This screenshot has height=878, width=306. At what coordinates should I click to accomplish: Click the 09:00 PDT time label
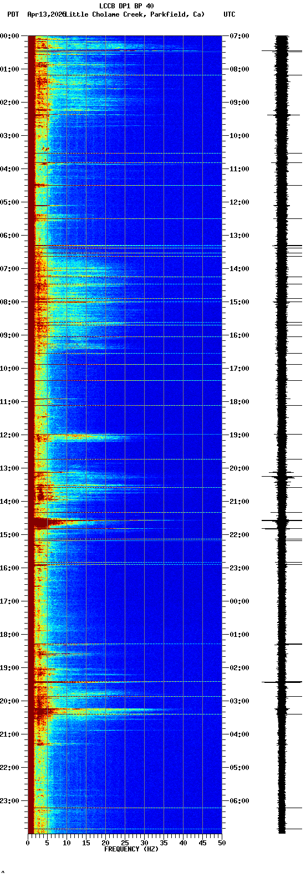tap(9, 335)
